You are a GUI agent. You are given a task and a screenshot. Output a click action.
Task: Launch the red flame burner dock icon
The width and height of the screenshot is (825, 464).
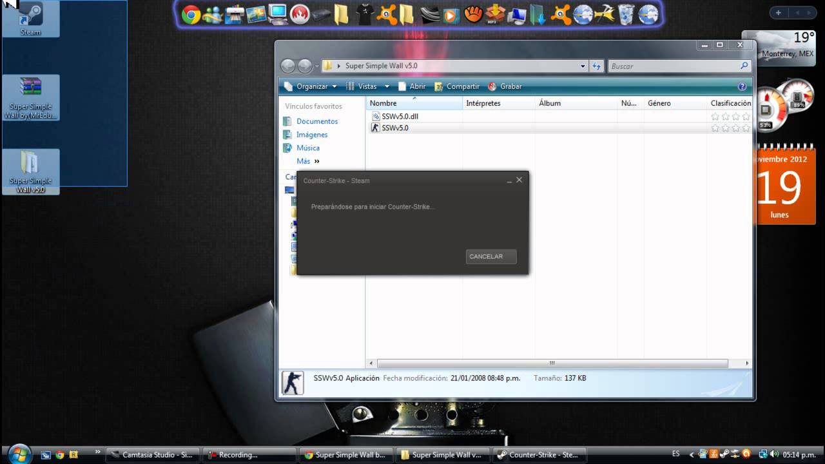300,14
